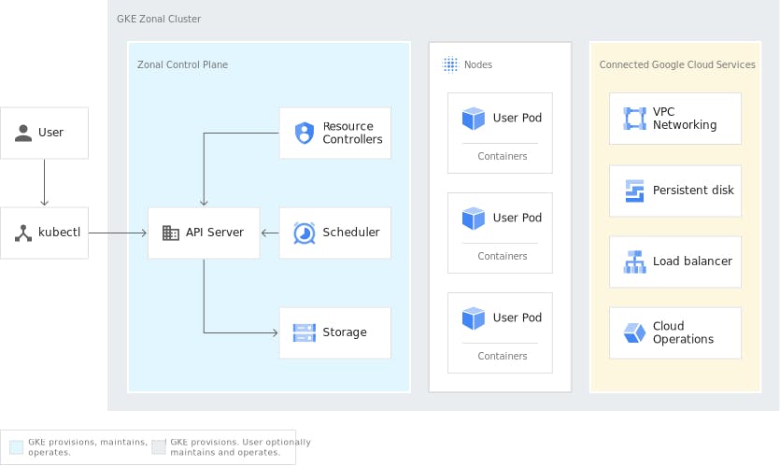
Task: Click the "Zonal Control Plane" heading
Action: (182, 64)
